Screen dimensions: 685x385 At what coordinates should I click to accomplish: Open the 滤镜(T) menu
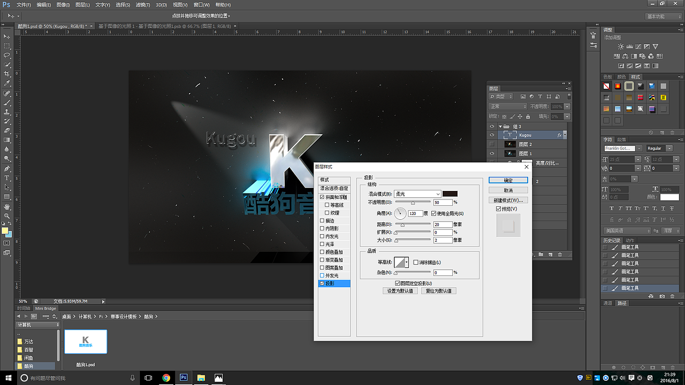pyautogui.click(x=142, y=5)
